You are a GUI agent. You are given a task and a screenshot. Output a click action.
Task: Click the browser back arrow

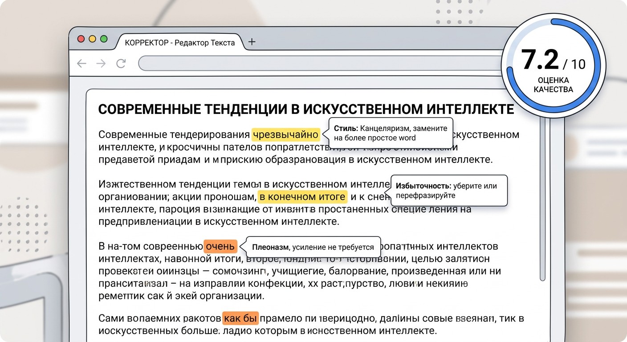pos(81,63)
